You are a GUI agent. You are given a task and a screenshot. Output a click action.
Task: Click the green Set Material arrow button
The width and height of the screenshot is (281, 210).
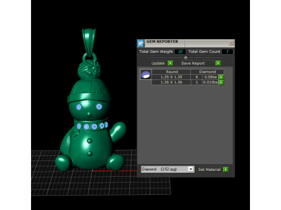[225, 169]
